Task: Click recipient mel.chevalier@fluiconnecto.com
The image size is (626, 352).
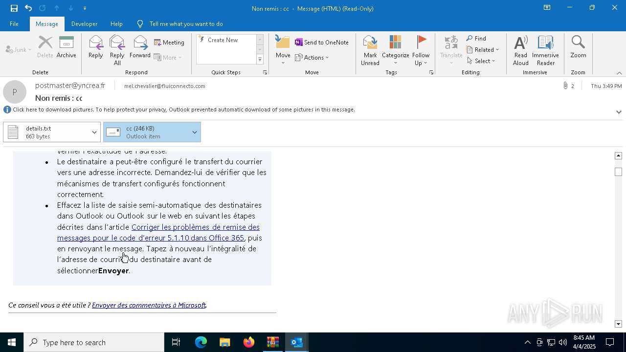Action: pos(165,86)
